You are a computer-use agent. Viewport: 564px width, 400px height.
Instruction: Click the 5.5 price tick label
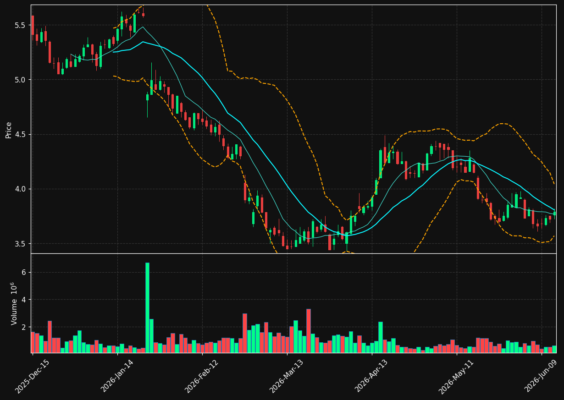coord(20,25)
